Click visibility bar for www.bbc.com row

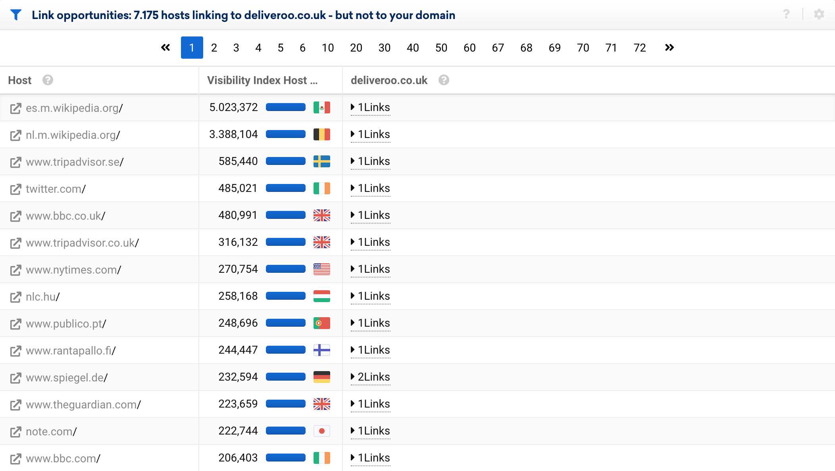coord(286,458)
